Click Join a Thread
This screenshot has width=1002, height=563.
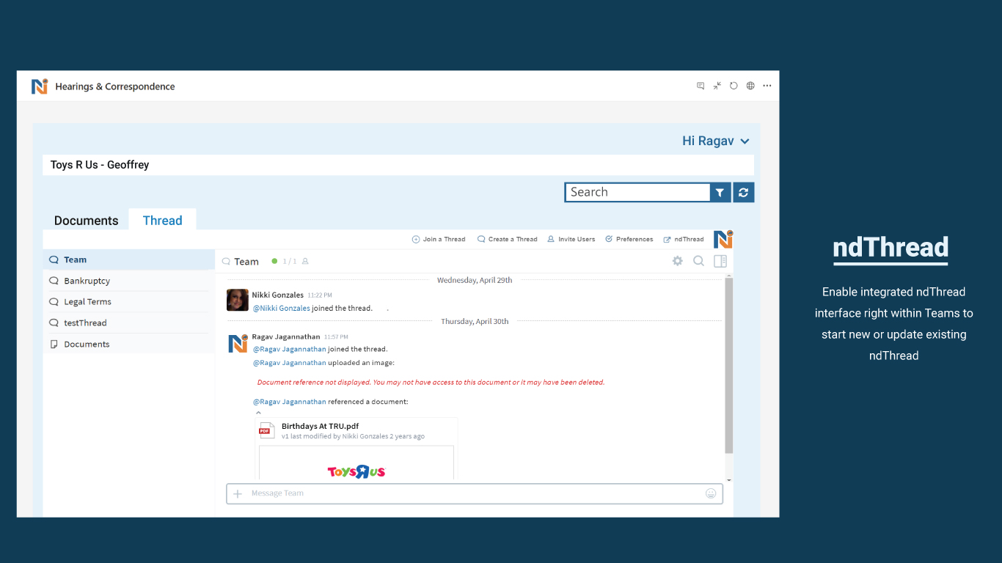click(x=439, y=240)
